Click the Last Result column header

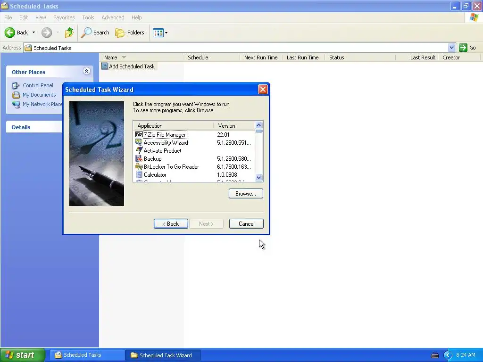417,57
